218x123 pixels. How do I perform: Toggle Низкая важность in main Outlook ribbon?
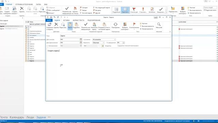194,13
